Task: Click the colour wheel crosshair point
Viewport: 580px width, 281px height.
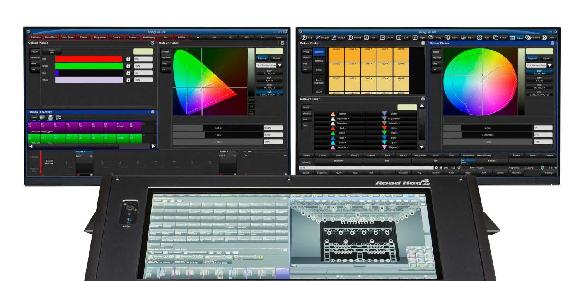Action: (482, 75)
